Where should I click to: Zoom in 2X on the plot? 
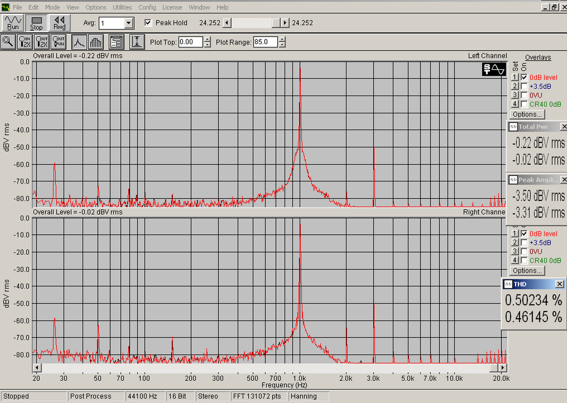25,42
